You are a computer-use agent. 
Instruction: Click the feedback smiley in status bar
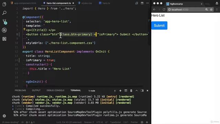[142, 122]
